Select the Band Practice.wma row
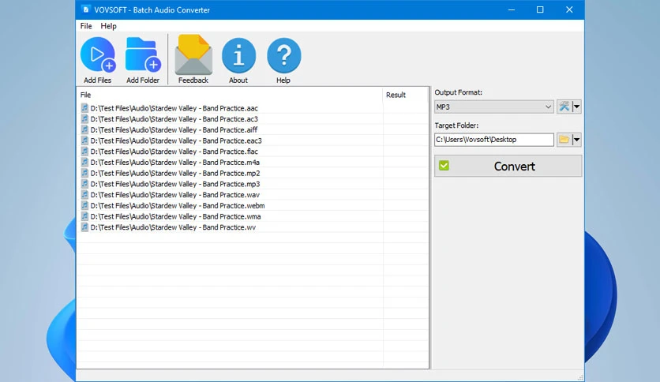This screenshot has height=382, width=660. (253, 217)
